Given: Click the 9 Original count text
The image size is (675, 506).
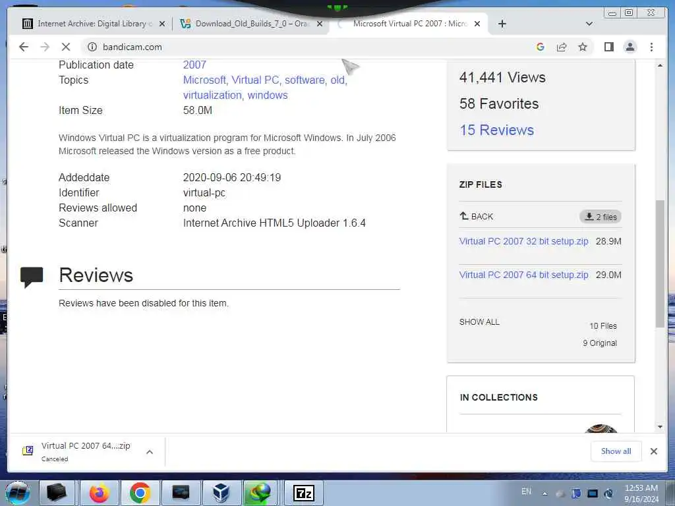Looking at the screenshot, I should click(600, 343).
